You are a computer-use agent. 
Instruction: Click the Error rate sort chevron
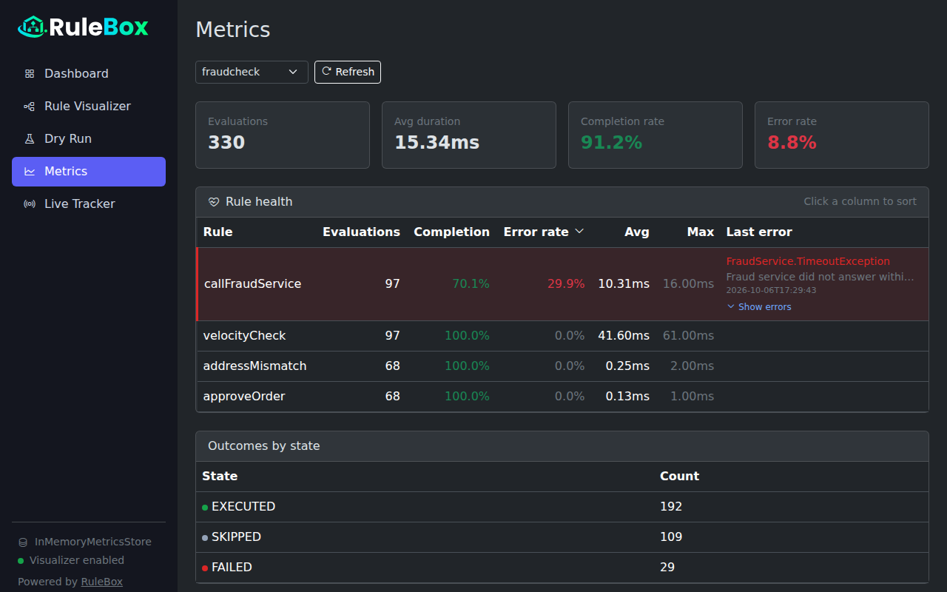tap(579, 232)
